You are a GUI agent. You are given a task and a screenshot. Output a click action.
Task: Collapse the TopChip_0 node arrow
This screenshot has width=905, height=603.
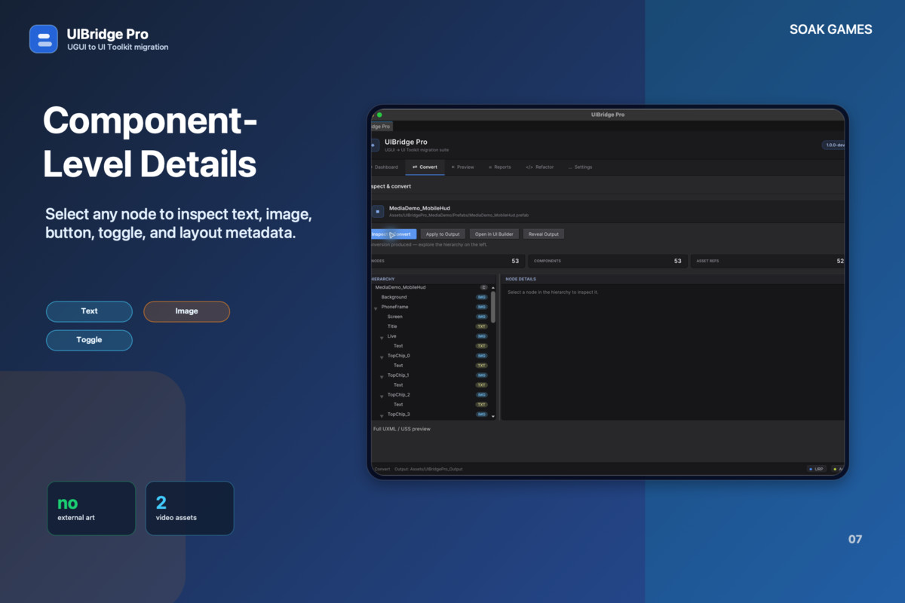(382, 357)
